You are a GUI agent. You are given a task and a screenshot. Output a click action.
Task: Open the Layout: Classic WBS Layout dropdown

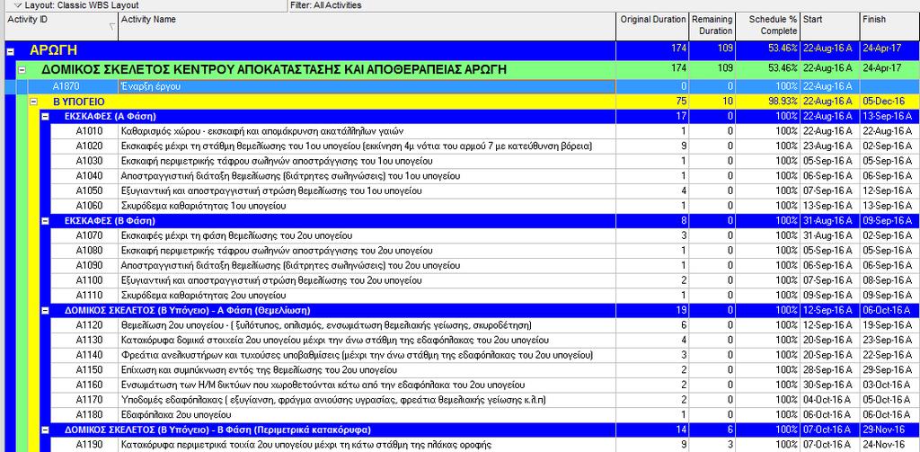(76, 5)
